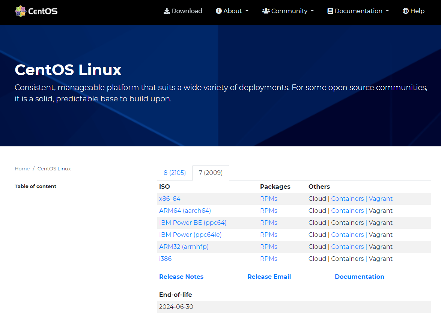Expand the Community dropdown caret
The height and width of the screenshot is (322, 441).
(x=312, y=11)
